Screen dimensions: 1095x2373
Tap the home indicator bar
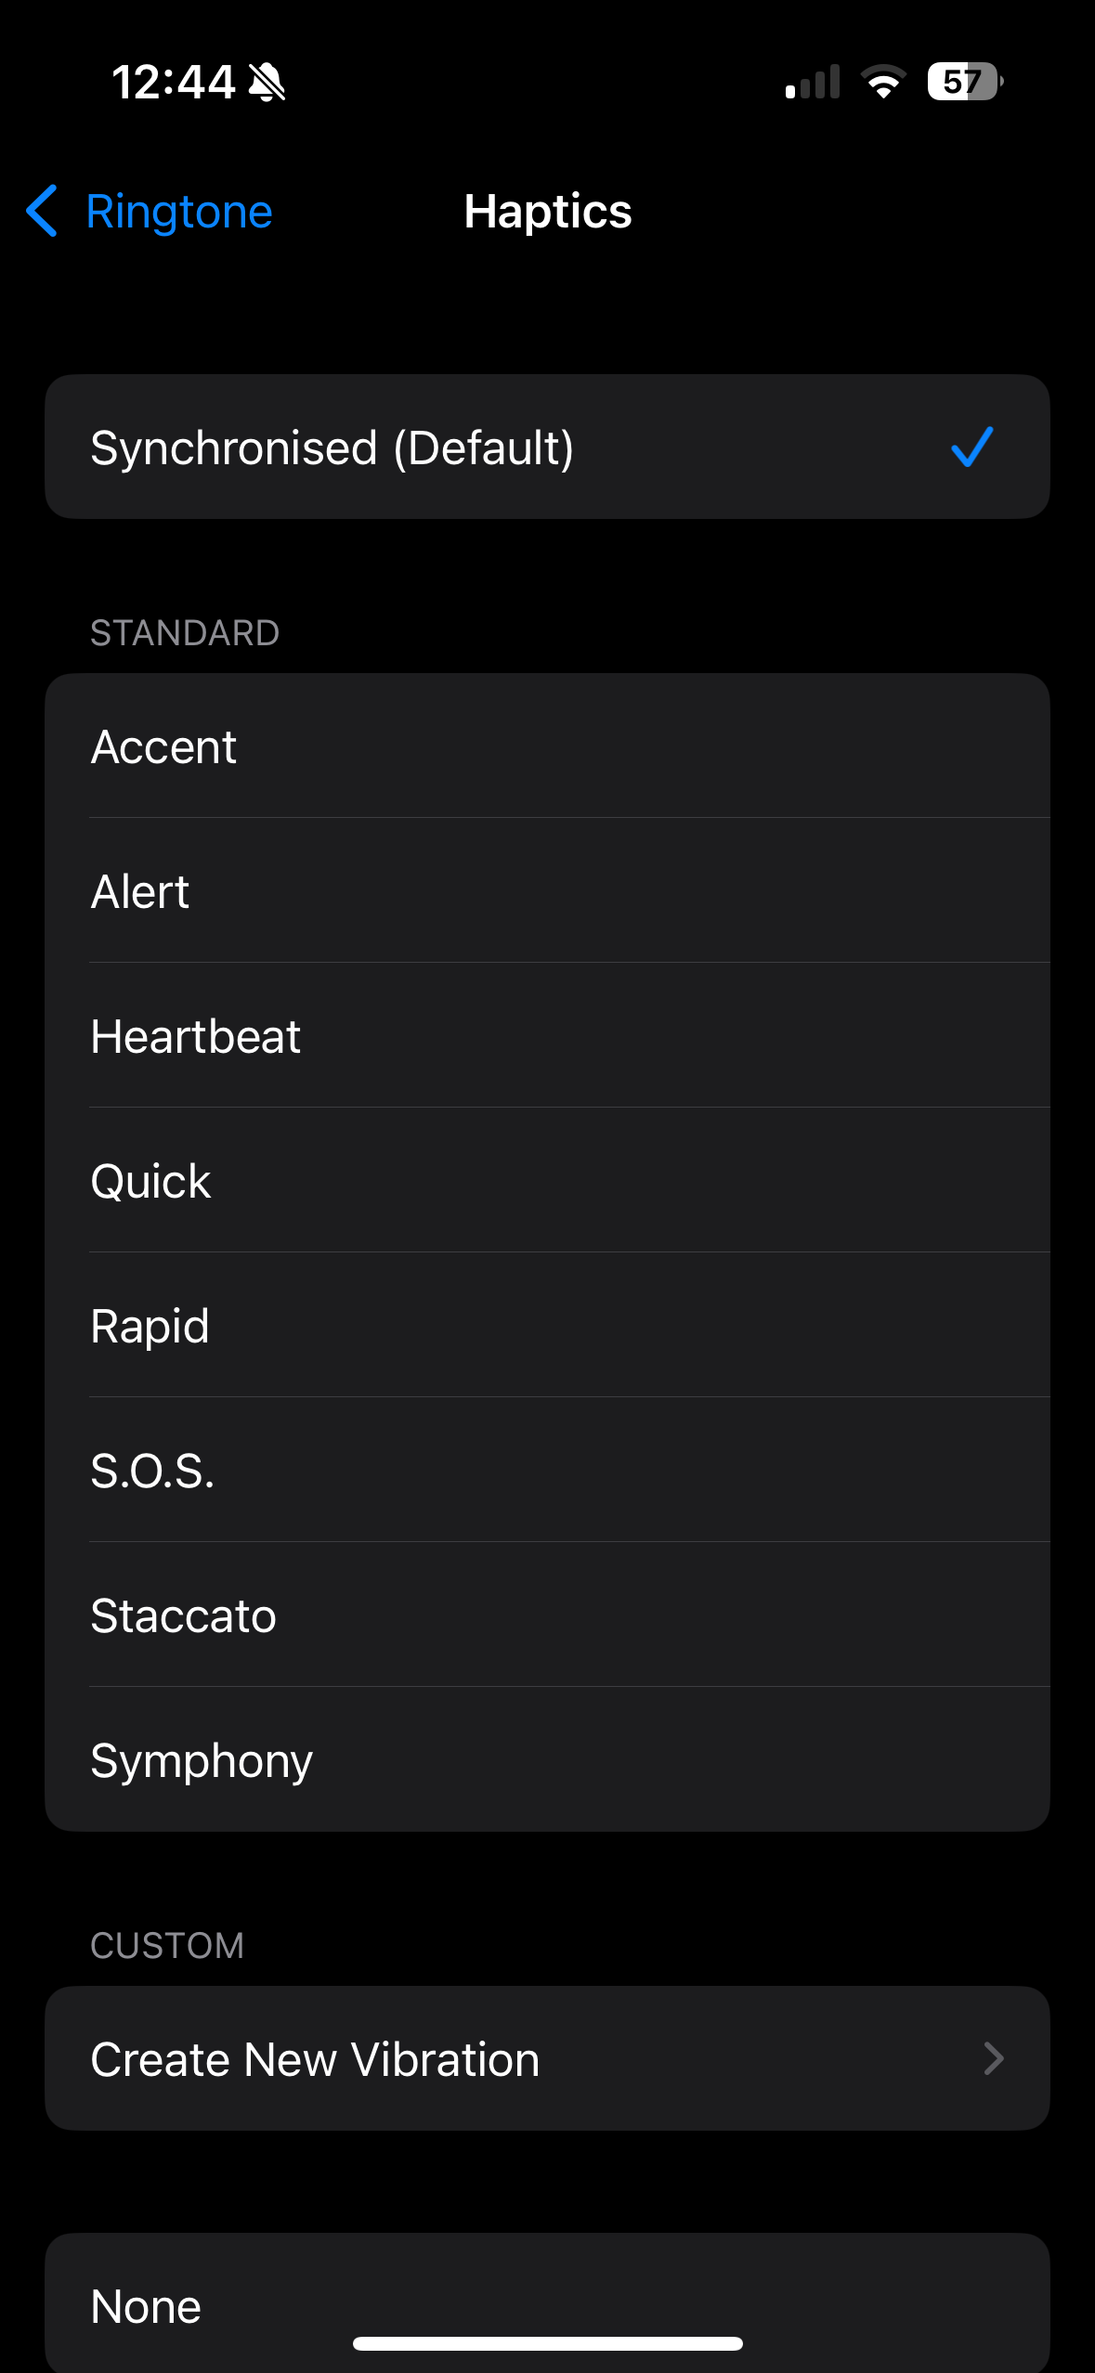click(x=547, y=2343)
